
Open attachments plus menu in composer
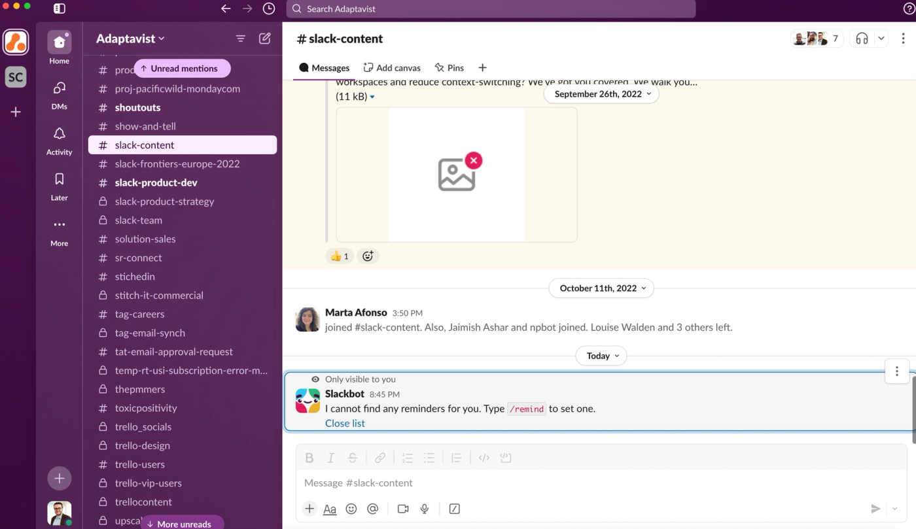[x=309, y=509]
